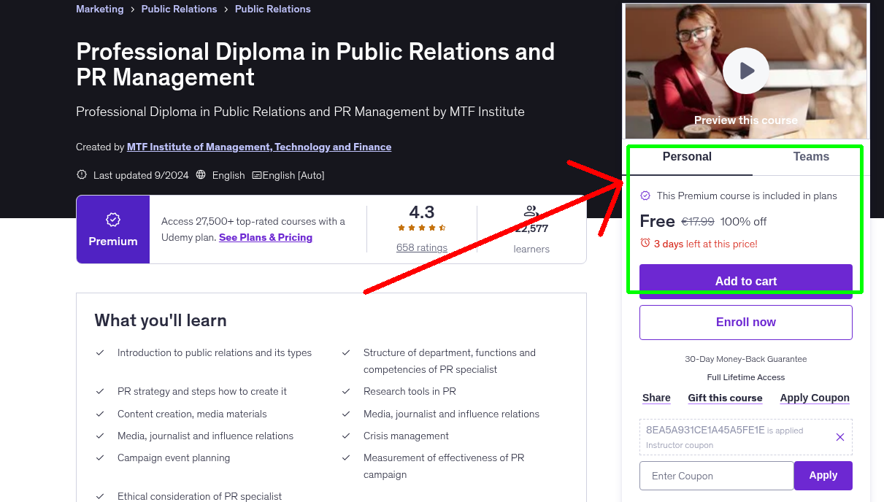Image resolution: width=884 pixels, height=502 pixels.
Task: Click the clock icon next to last updated date
Action: coord(80,175)
